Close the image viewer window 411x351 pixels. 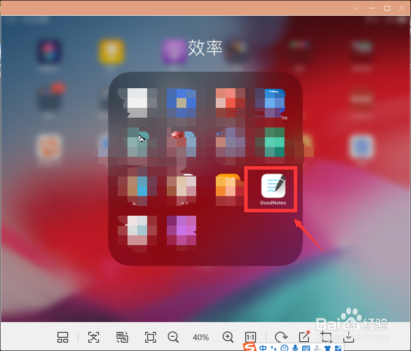point(402,8)
